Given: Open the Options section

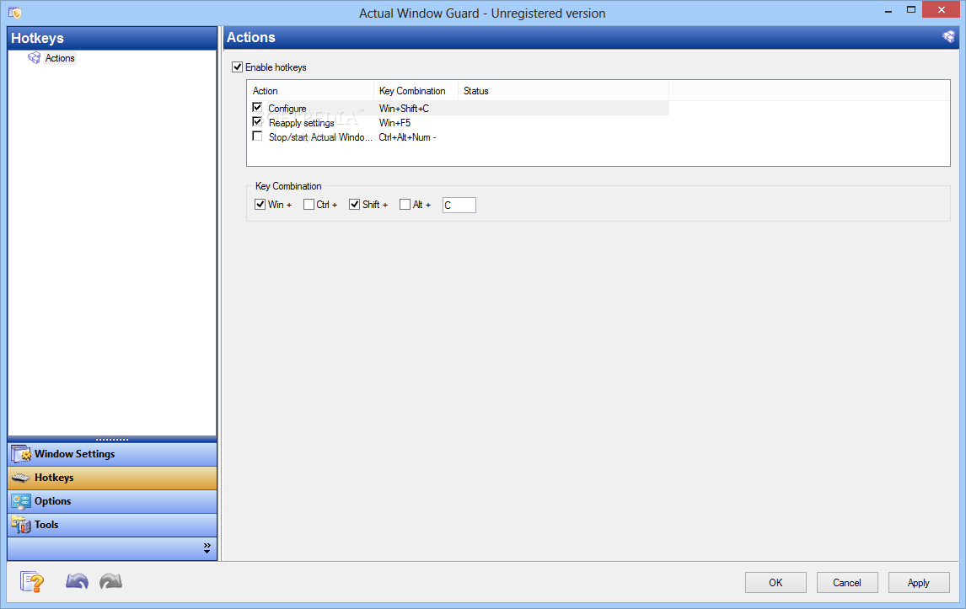Looking at the screenshot, I should [x=112, y=501].
